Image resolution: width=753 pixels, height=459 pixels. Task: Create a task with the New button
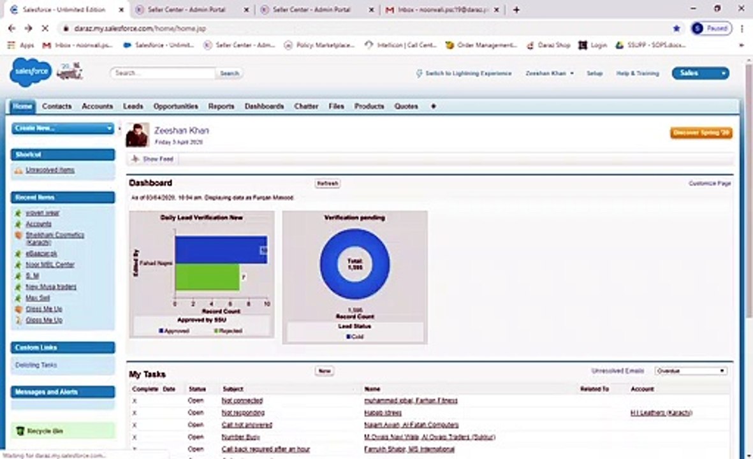(325, 370)
